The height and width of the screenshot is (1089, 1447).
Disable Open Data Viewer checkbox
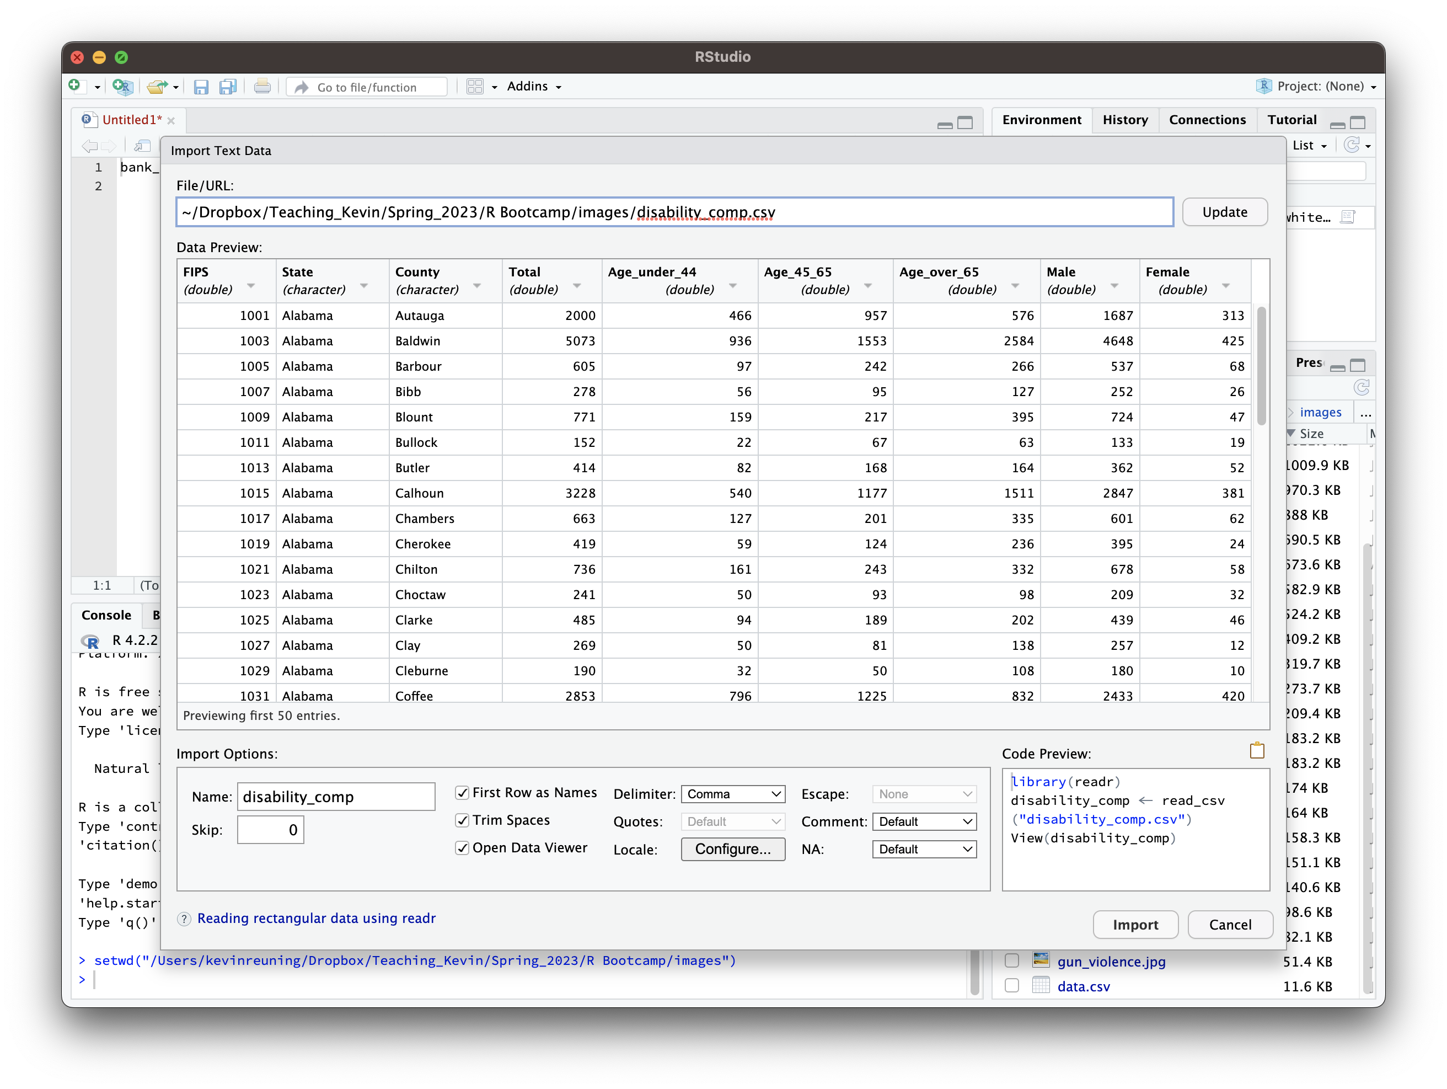click(462, 847)
